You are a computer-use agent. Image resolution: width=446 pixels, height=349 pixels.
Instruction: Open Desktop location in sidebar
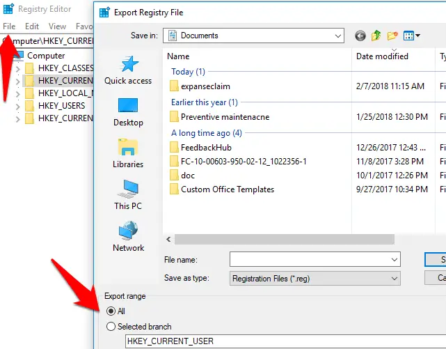(128, 107)
